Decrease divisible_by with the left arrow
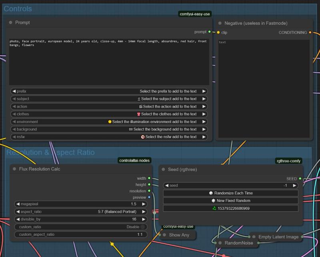This screenshot has width=320, height=257. [x=18, y=219]
